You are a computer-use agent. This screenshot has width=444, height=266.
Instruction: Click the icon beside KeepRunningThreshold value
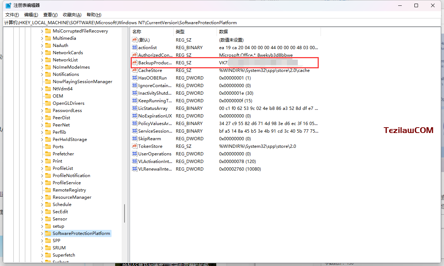pos(135,100)
